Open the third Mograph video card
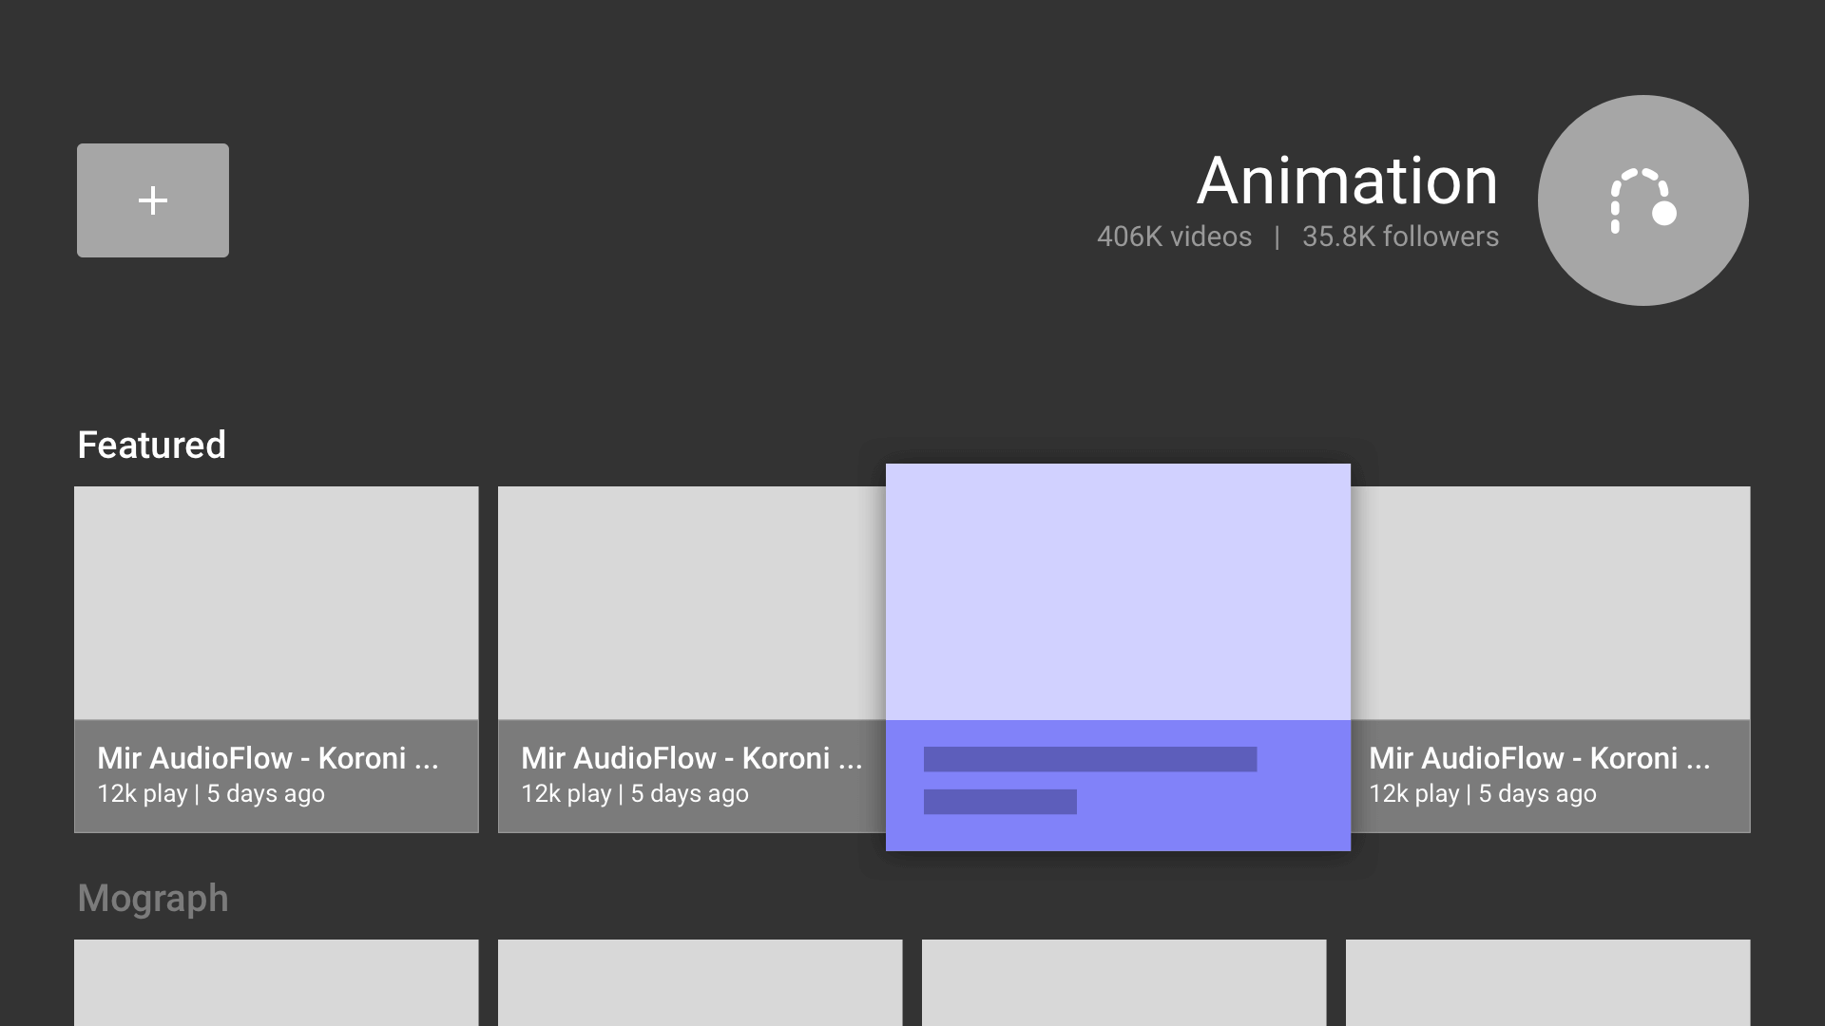Viewport: 1825px width, 1026px height. click(1124, 982)
